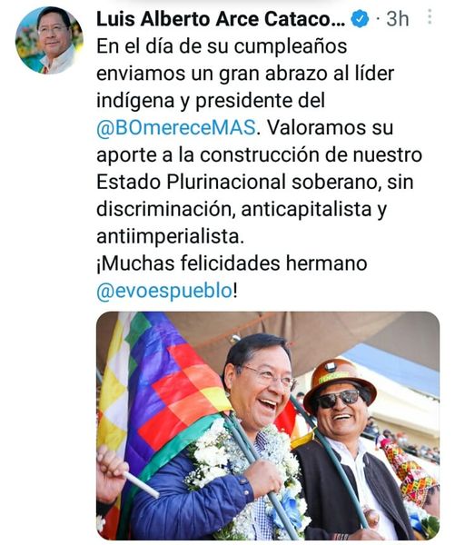Open the @evoespueblo mention link
455x545 pixels.
click(164, 291)
